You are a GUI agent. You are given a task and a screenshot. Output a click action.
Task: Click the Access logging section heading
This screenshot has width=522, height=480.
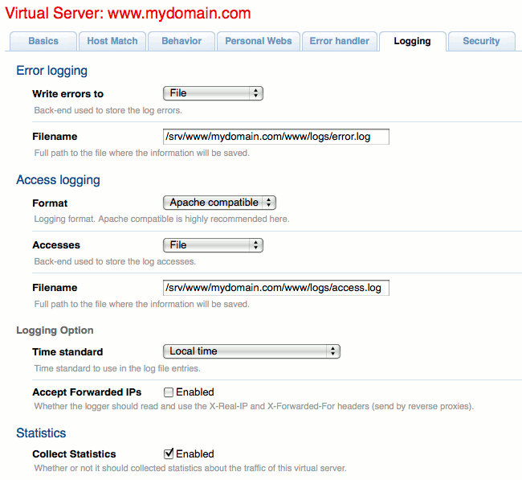pyautogui.click(x=58, y=180)
